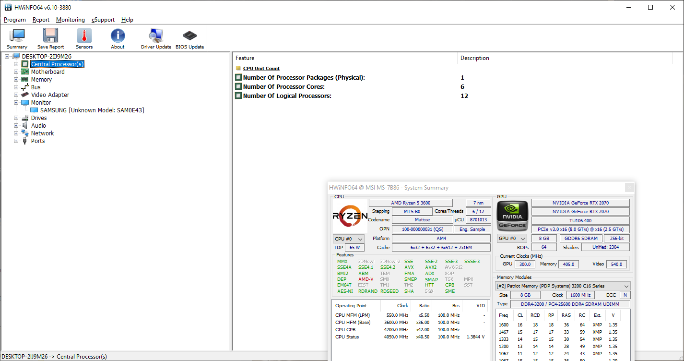Click the Matisse codename field
The image size is (684, 361).
[422, 220]
